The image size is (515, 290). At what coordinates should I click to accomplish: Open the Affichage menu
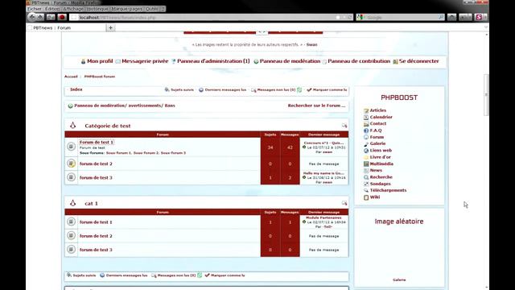click(73, 9)
